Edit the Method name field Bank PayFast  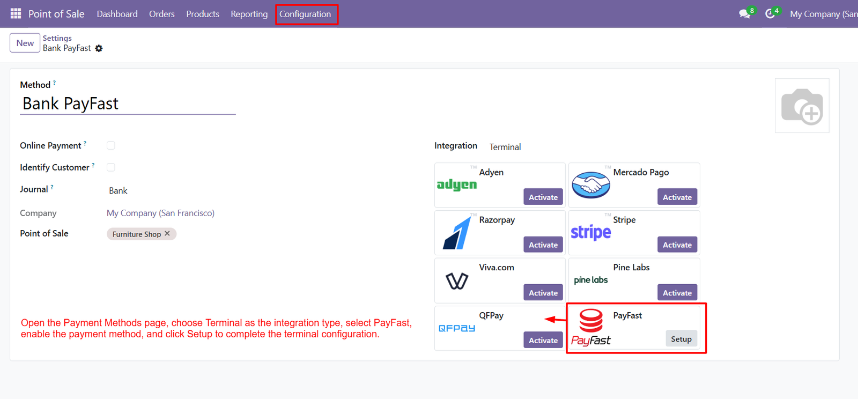(x=128, y=104)
